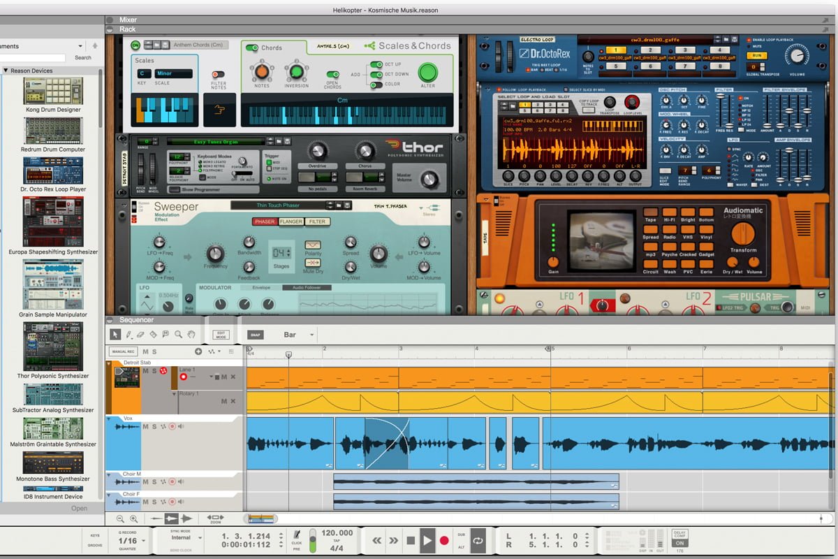Click the play transport button

click(x=427, y=540)
